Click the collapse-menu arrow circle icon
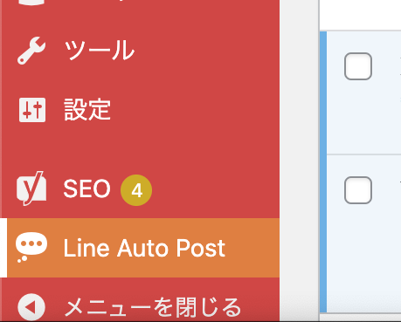This screenshot has width=401, height=322. [31, 307]
